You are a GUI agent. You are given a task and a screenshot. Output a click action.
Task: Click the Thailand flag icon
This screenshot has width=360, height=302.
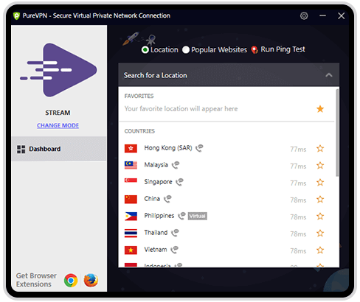coord(131,233)
